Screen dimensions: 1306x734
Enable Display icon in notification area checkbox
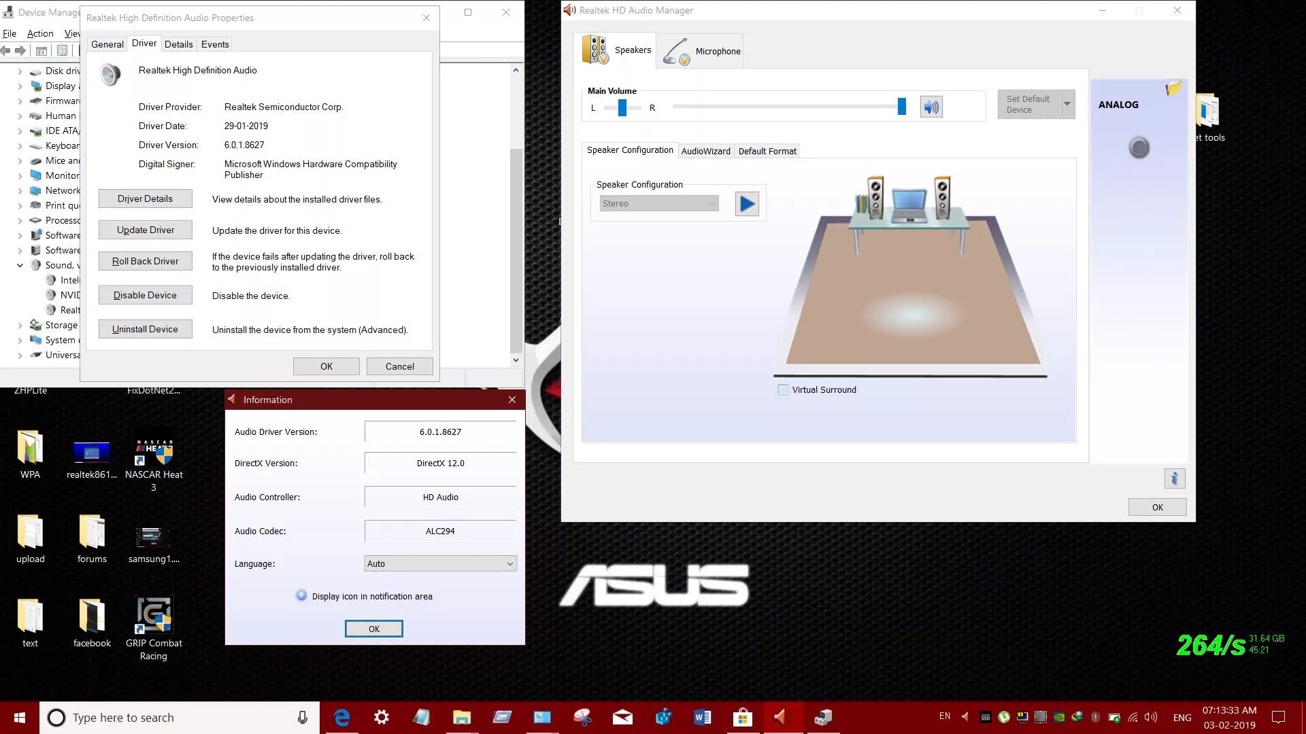click(x=301, y=595)
